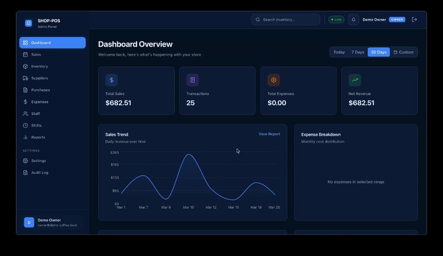Image resolution: width=443 pixels, height=256 pixels.
Task: Click the Live status badge
Action: (336, 19)
